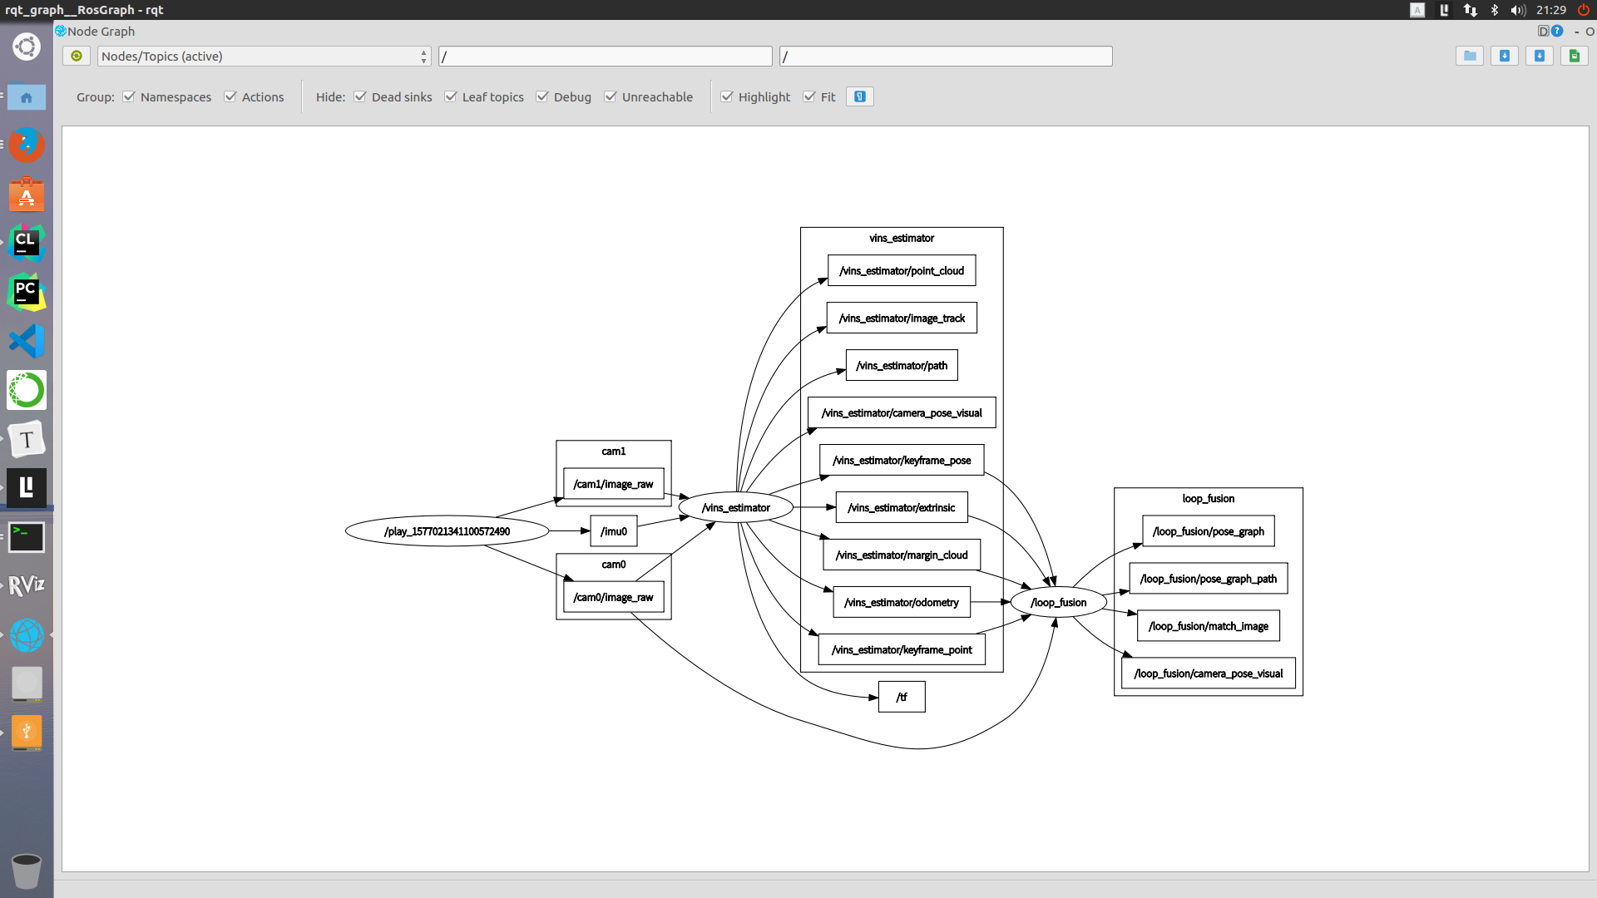The width and height of the screenshot is (1597, 898).
Task: Toggle the Highlight checkbox
Action: [x=726, y=96]
